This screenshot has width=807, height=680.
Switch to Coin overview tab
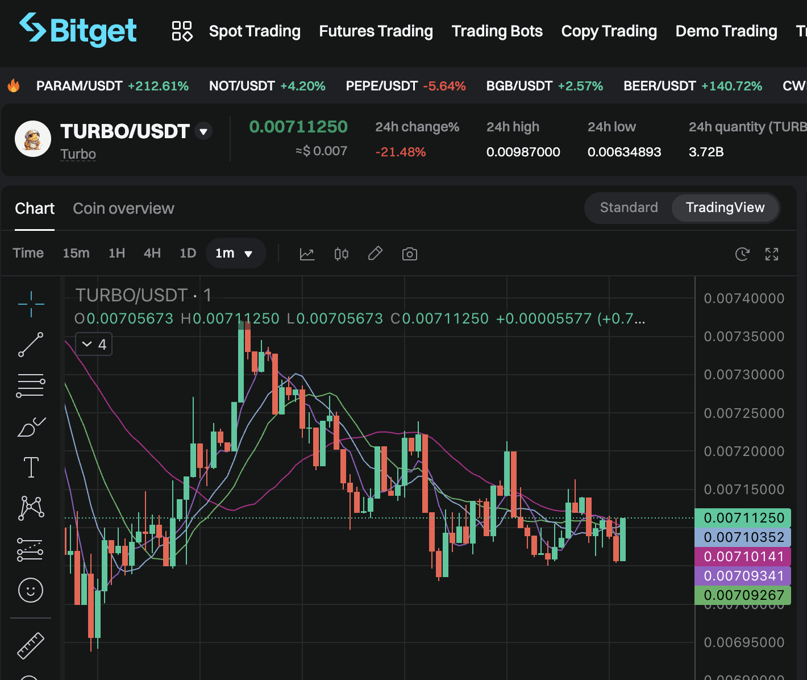123,209
